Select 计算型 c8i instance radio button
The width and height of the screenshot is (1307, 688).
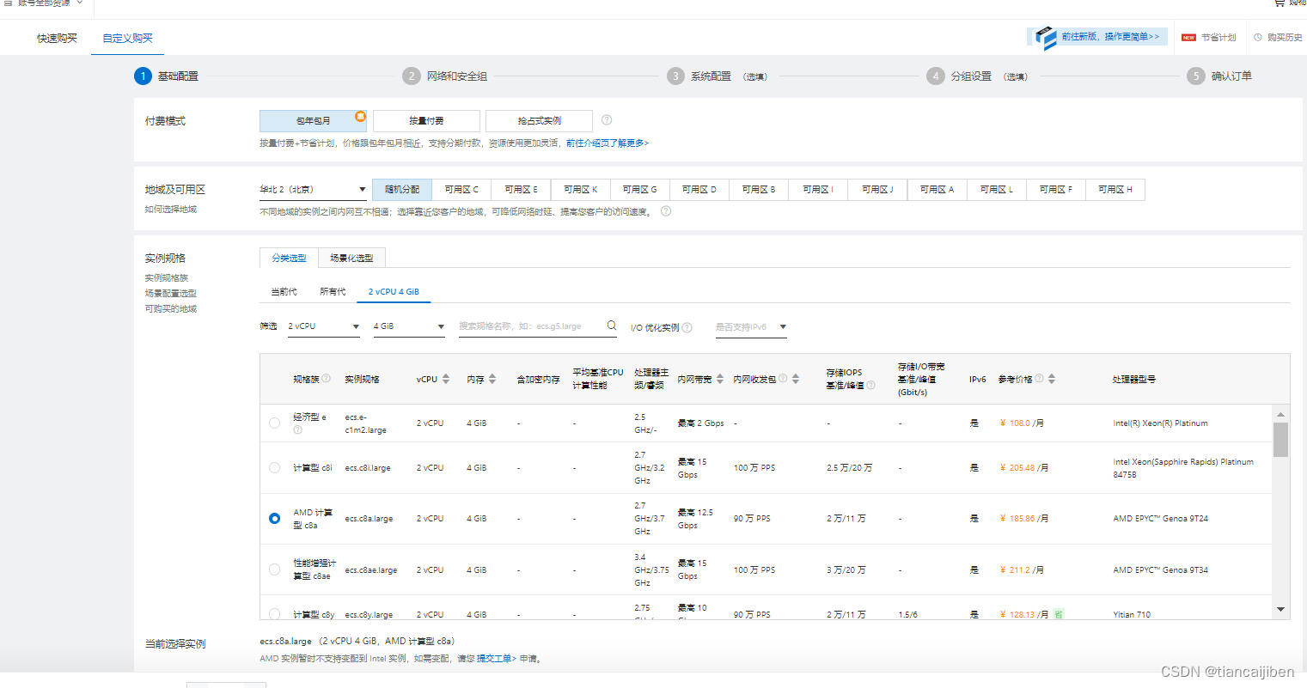click(274, 468)
